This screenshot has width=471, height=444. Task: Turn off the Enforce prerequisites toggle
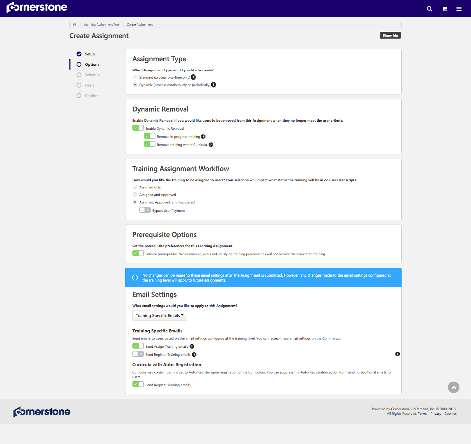[x=138, y=253]
